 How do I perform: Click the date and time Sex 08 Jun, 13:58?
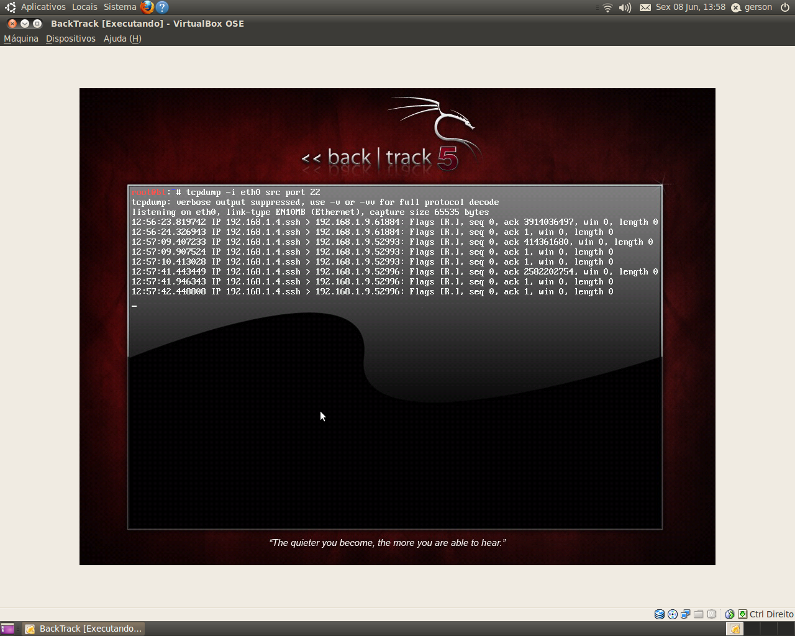[x=691, y=7]
